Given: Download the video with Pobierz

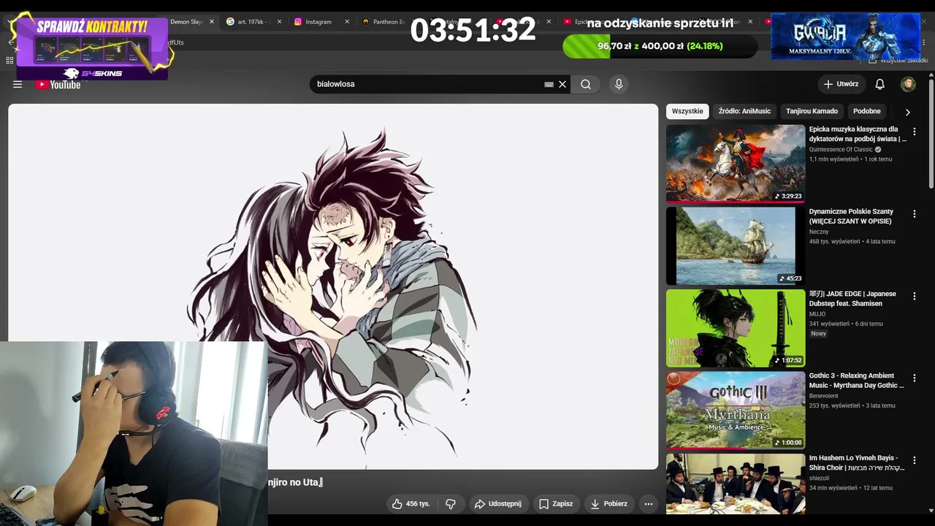Looking at the screenshot, I should (x=609, y=503).
